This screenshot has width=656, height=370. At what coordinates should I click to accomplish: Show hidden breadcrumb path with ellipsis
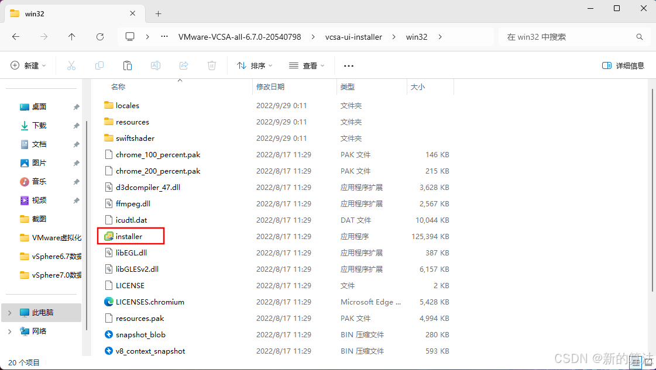click(x=164, y=37)
